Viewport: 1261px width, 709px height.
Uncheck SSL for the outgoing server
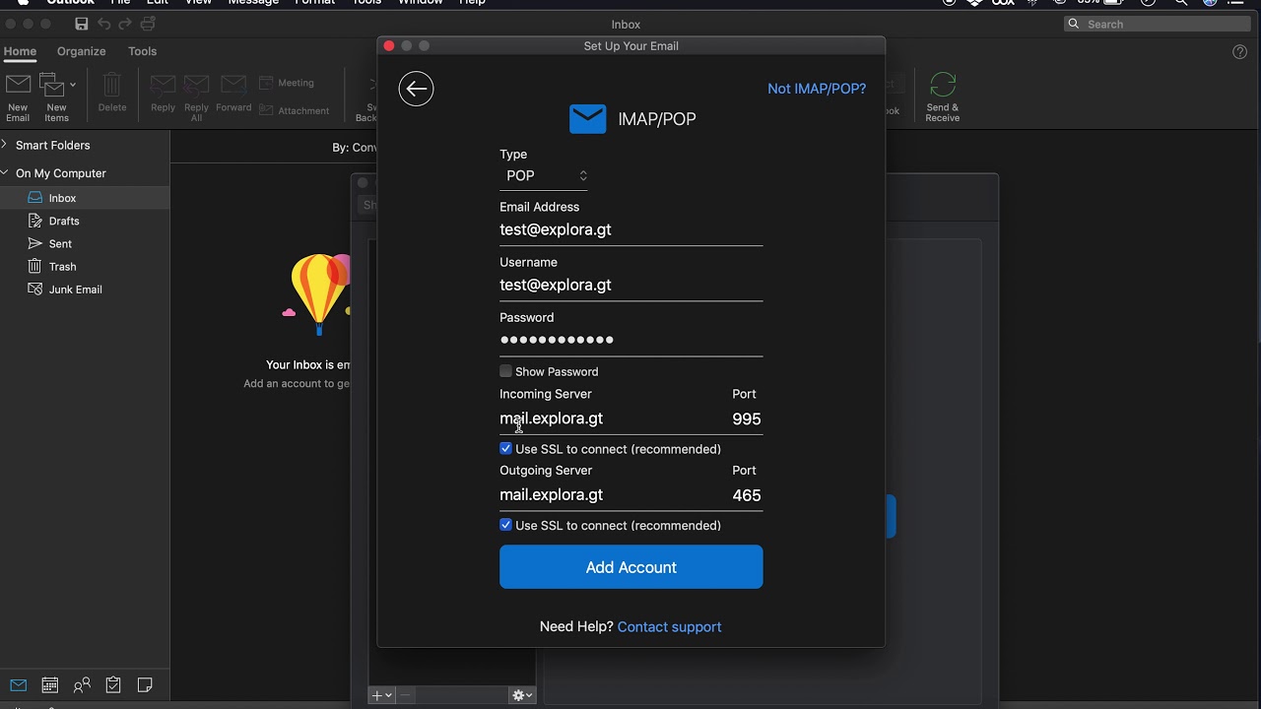pyautogui.click(x=506, y=526)
